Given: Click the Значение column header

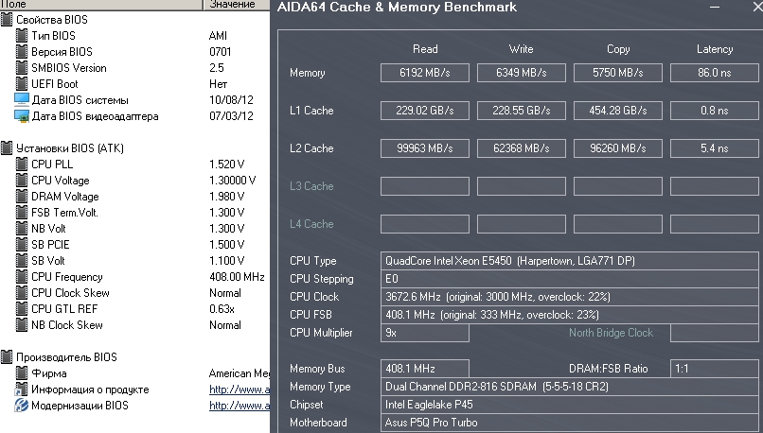Looking at the screenshot, I should [237, 5].
